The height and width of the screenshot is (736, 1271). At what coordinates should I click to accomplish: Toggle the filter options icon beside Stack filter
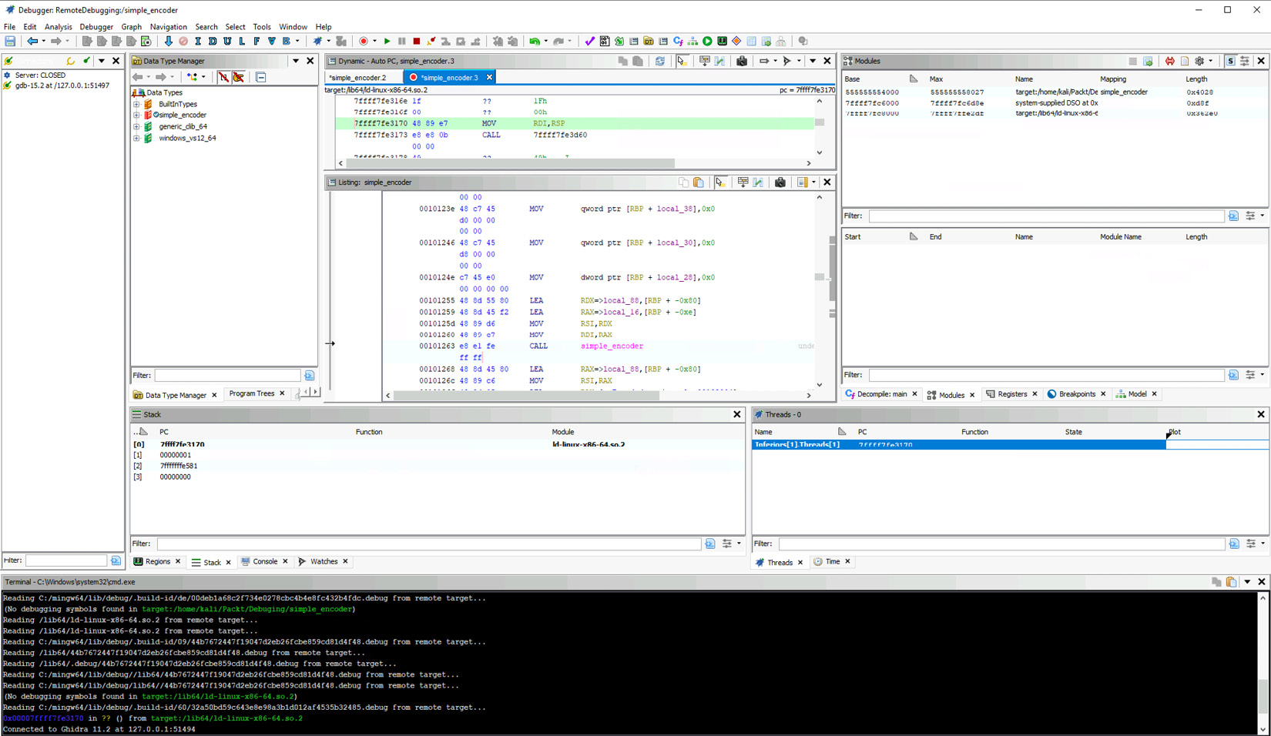click(x=727, y=544)
